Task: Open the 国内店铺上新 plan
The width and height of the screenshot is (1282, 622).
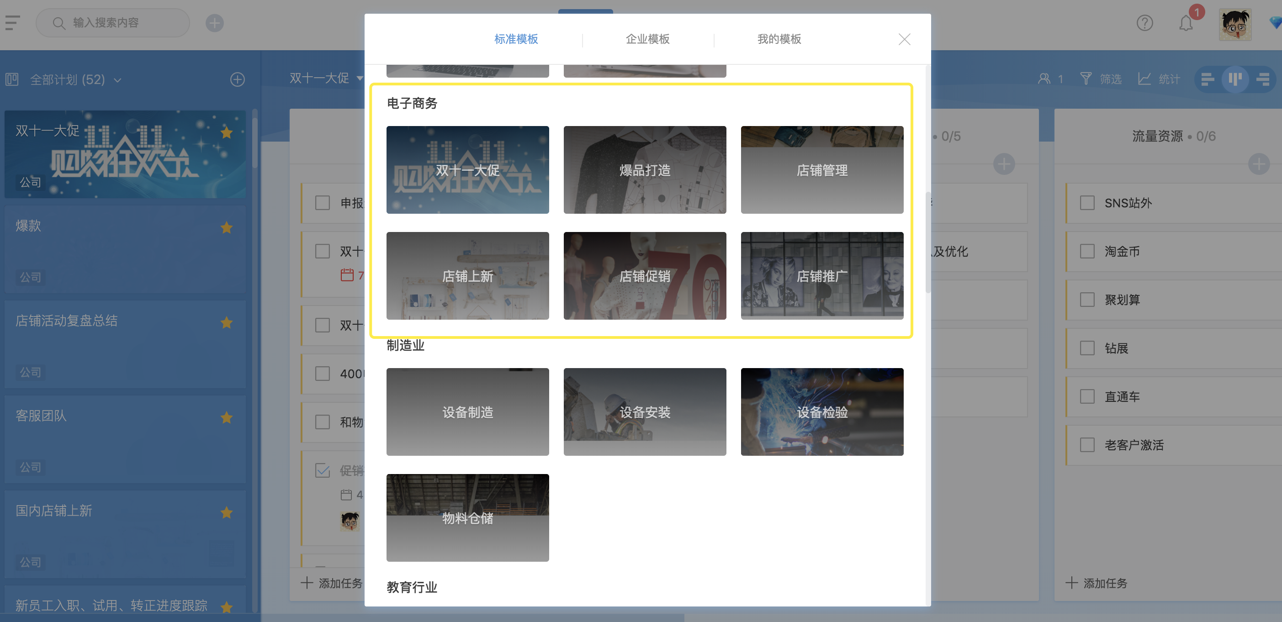Action: (x=125, y=535)
